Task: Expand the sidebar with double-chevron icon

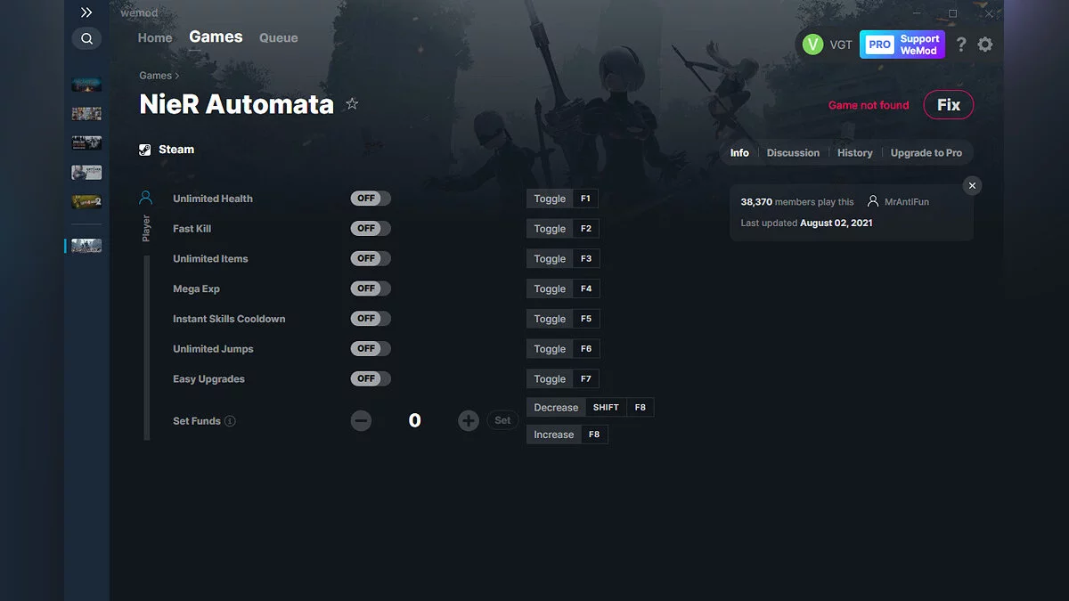Action: [86, 12]
